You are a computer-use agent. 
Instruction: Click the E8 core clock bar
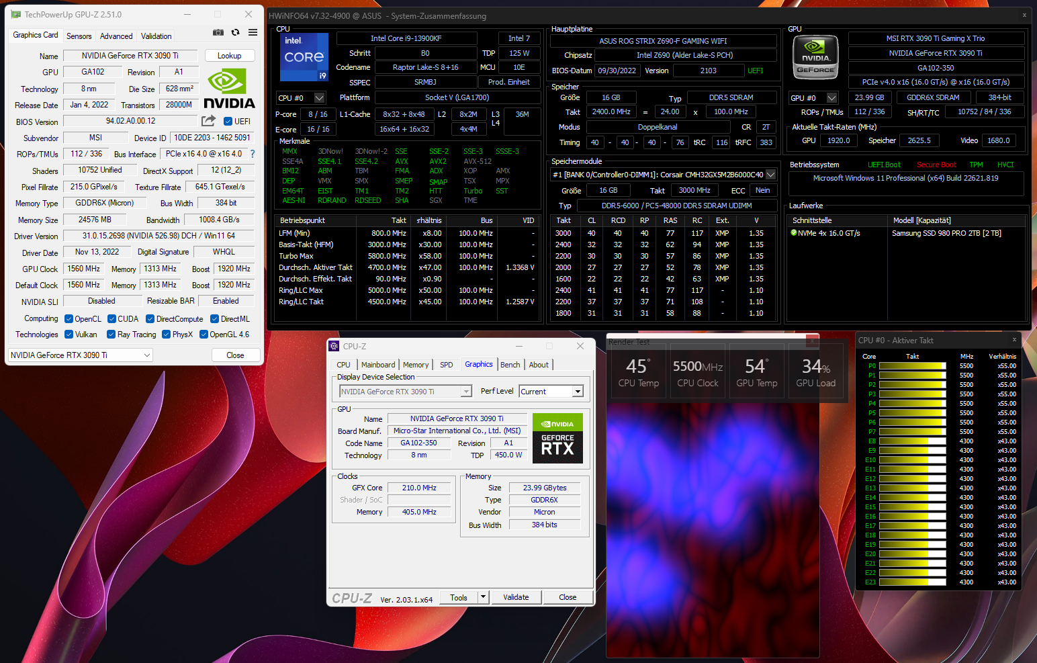click(x=913, y=441)
